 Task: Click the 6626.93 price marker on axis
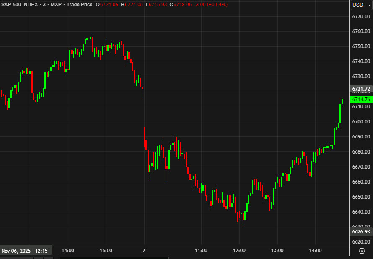(361, 232)
